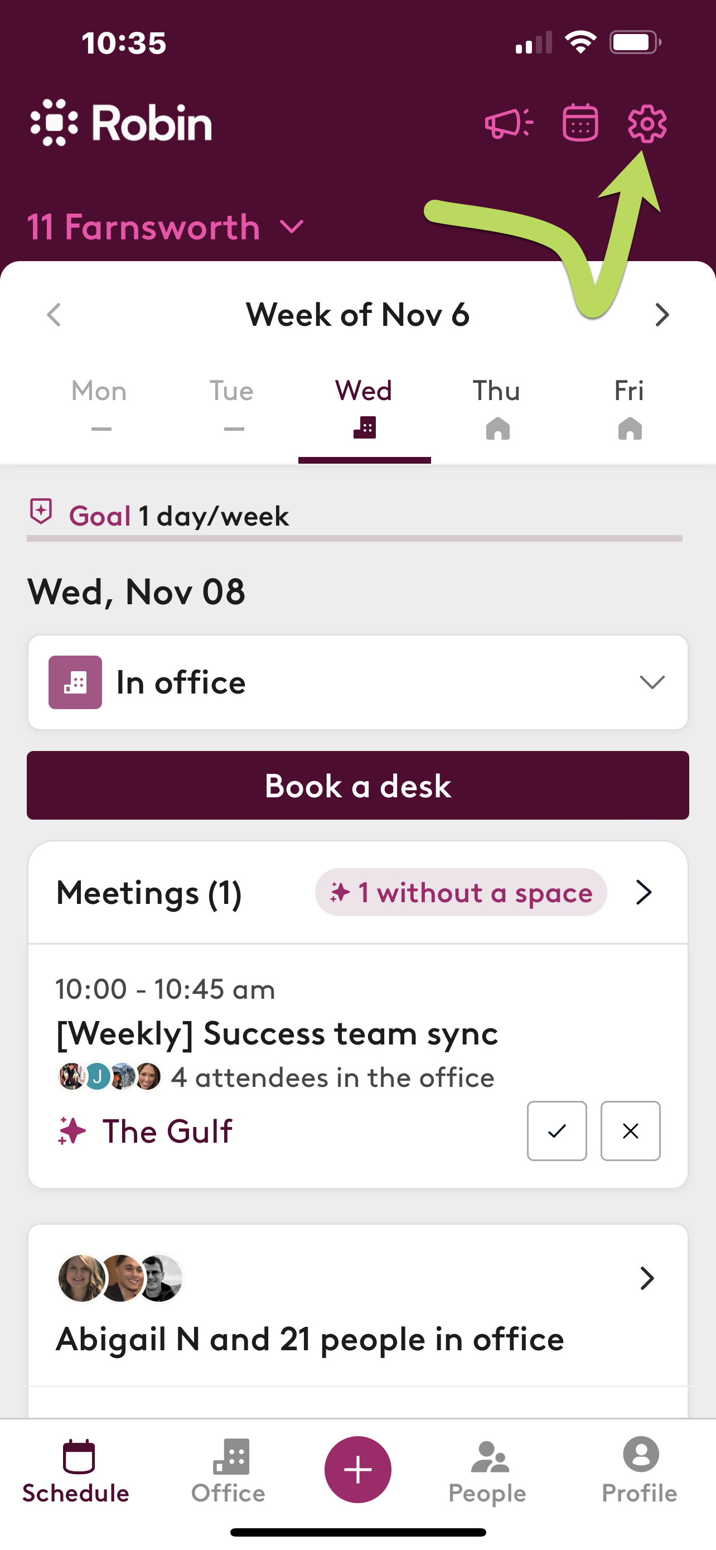716x1550 pixels.
Task: Open the calendar icon in header
Action: point(580,123)
